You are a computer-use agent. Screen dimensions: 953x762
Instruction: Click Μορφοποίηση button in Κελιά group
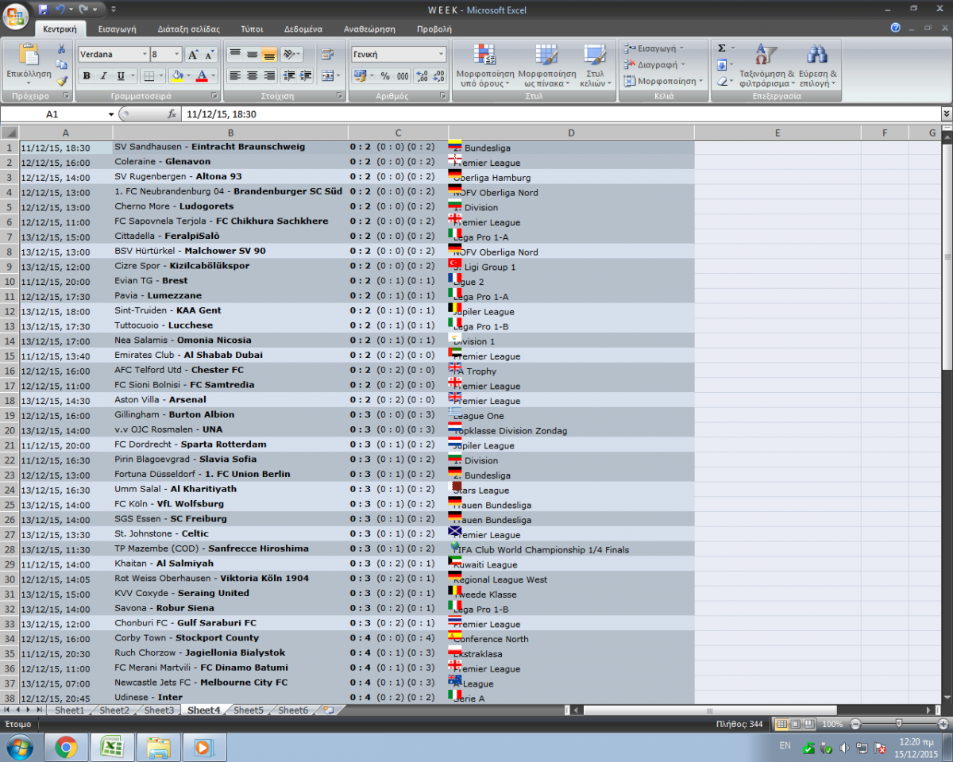(x=664, y=81)
